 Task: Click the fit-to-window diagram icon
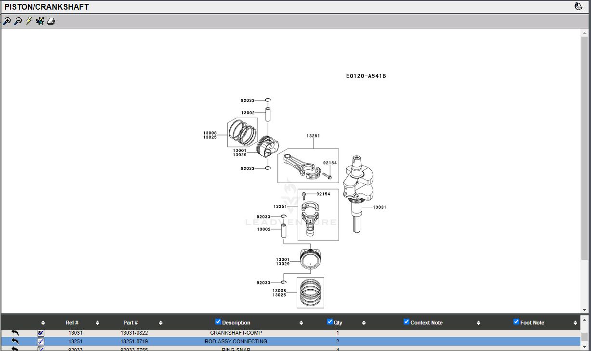coord(40,21)
